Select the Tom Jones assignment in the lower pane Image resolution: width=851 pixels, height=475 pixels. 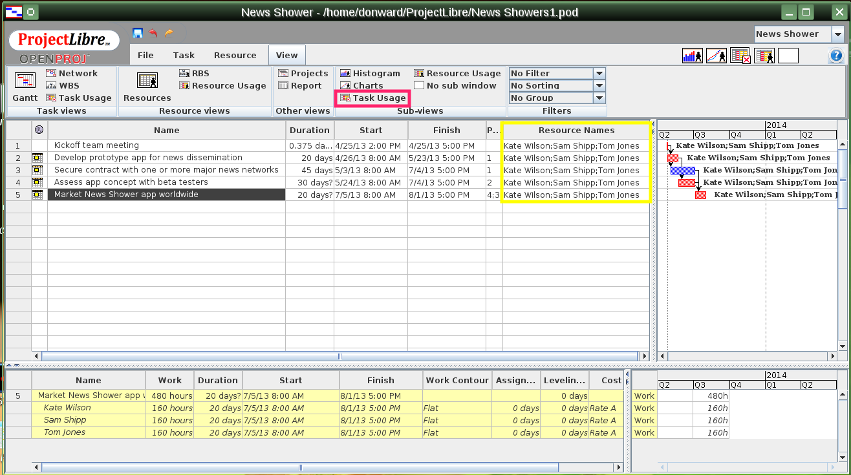pyautogui.click(x=89, y=432)
